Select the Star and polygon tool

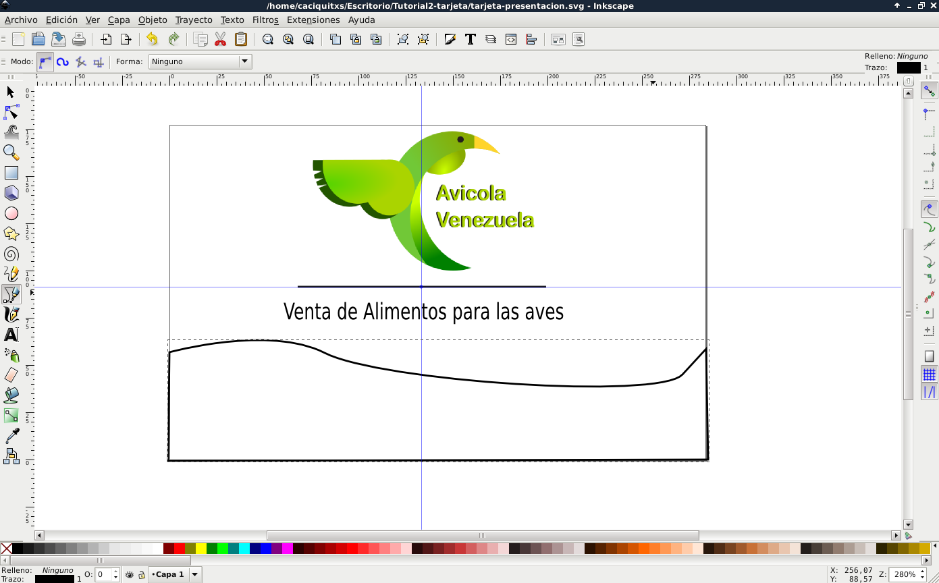pyautogui.click(x=11, y=233)
